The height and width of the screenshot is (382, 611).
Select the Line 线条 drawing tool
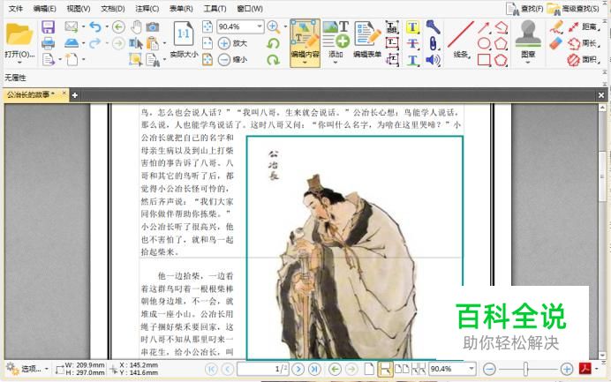click(461, 39)
